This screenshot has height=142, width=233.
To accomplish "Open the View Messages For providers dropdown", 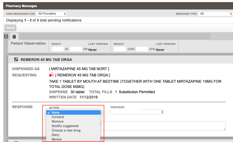I will click(x=52, y=14).
